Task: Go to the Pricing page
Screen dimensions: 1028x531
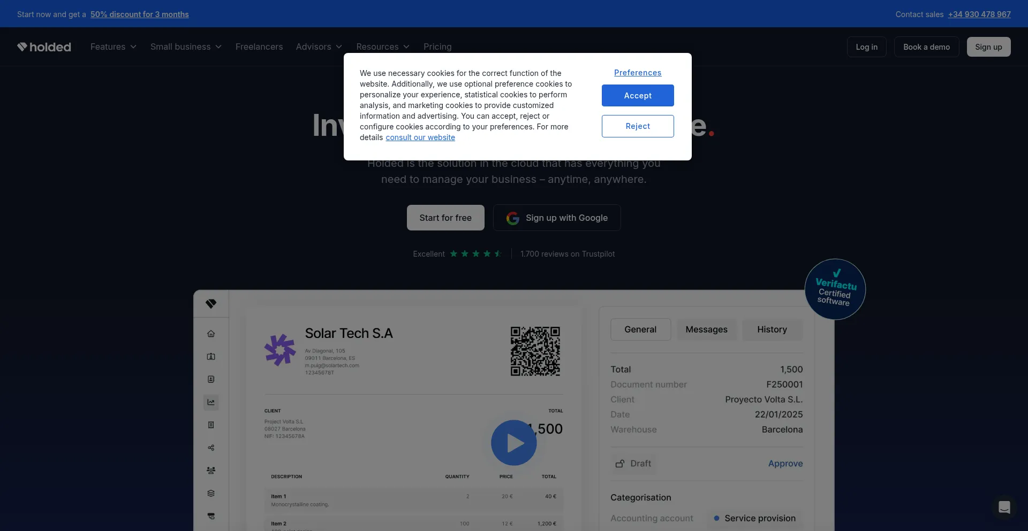Action: point(437,47)
